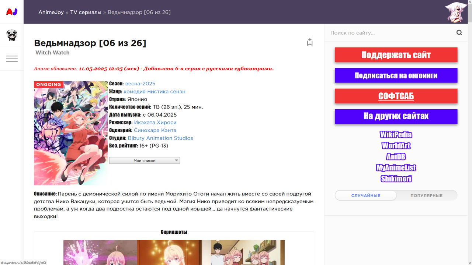Open the user avatar top right
This screenshot has height=265, width=472.
tap(457, 12)
